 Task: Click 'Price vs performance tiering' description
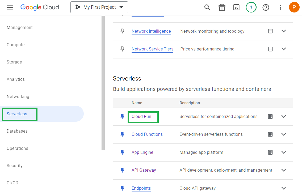[207, 49]
